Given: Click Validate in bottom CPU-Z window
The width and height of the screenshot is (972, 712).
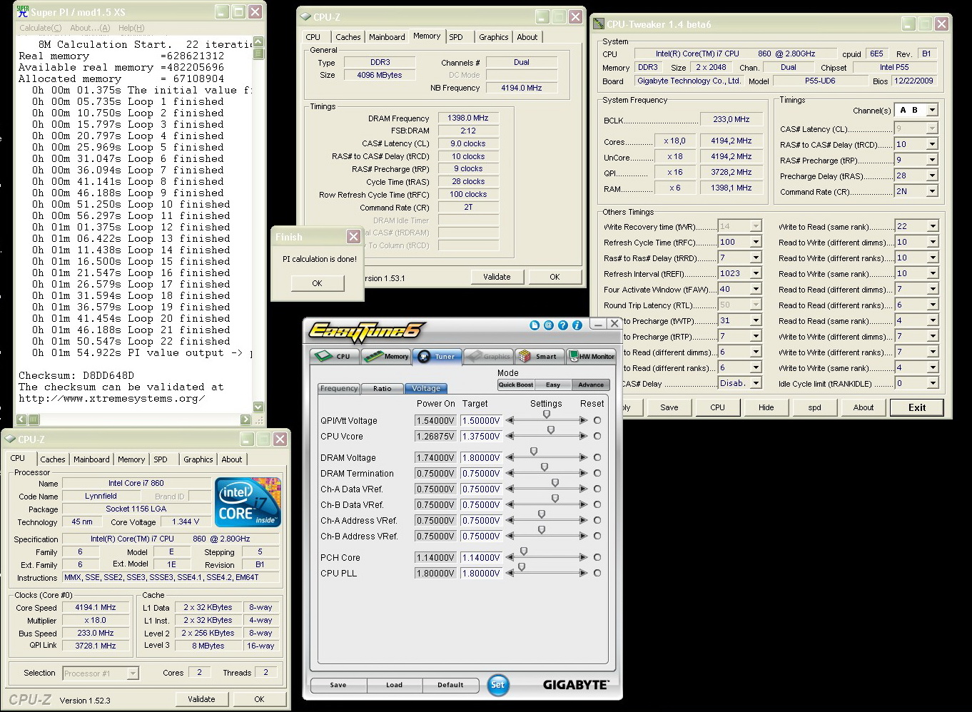Looking at the screenshot, I should [x=201, y=699].
